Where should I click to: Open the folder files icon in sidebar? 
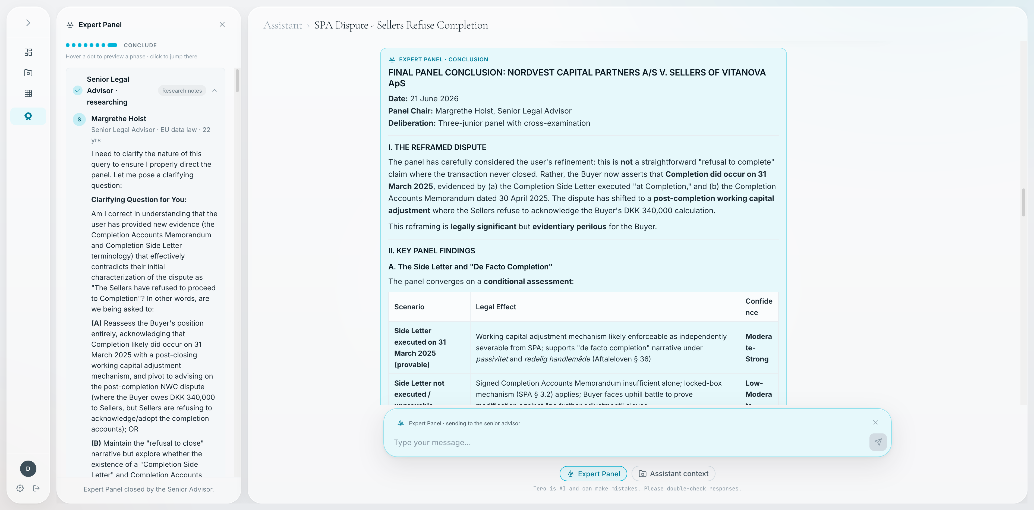pos(28,73)
